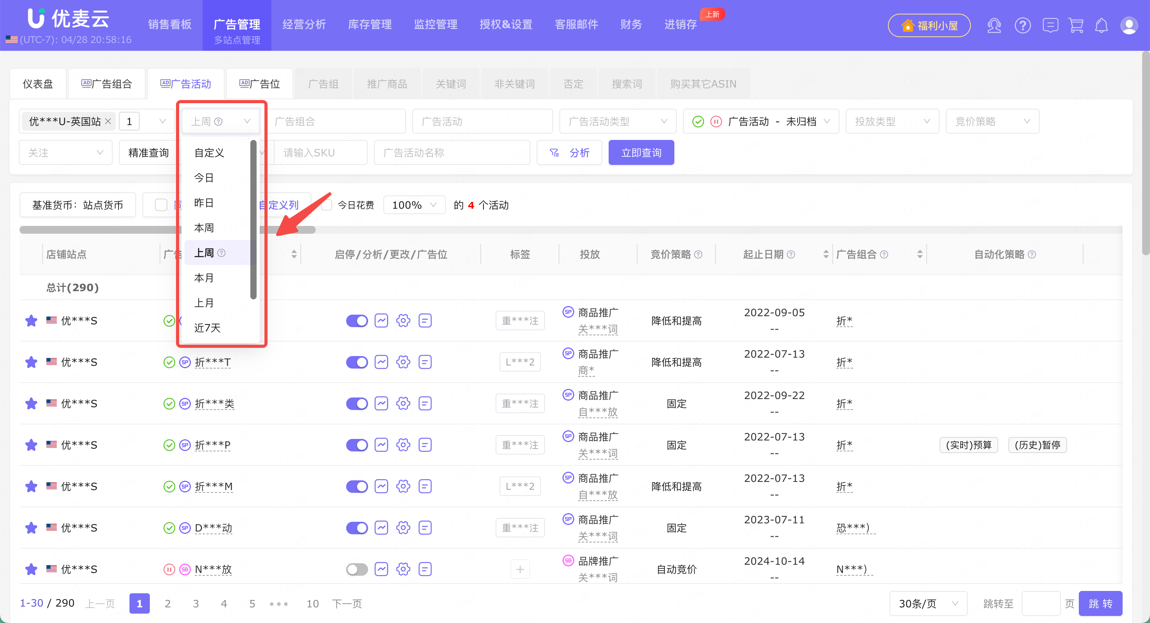Open 关注 dropdown
Screen dimensions: 1150x623
[x=66, y=153]
